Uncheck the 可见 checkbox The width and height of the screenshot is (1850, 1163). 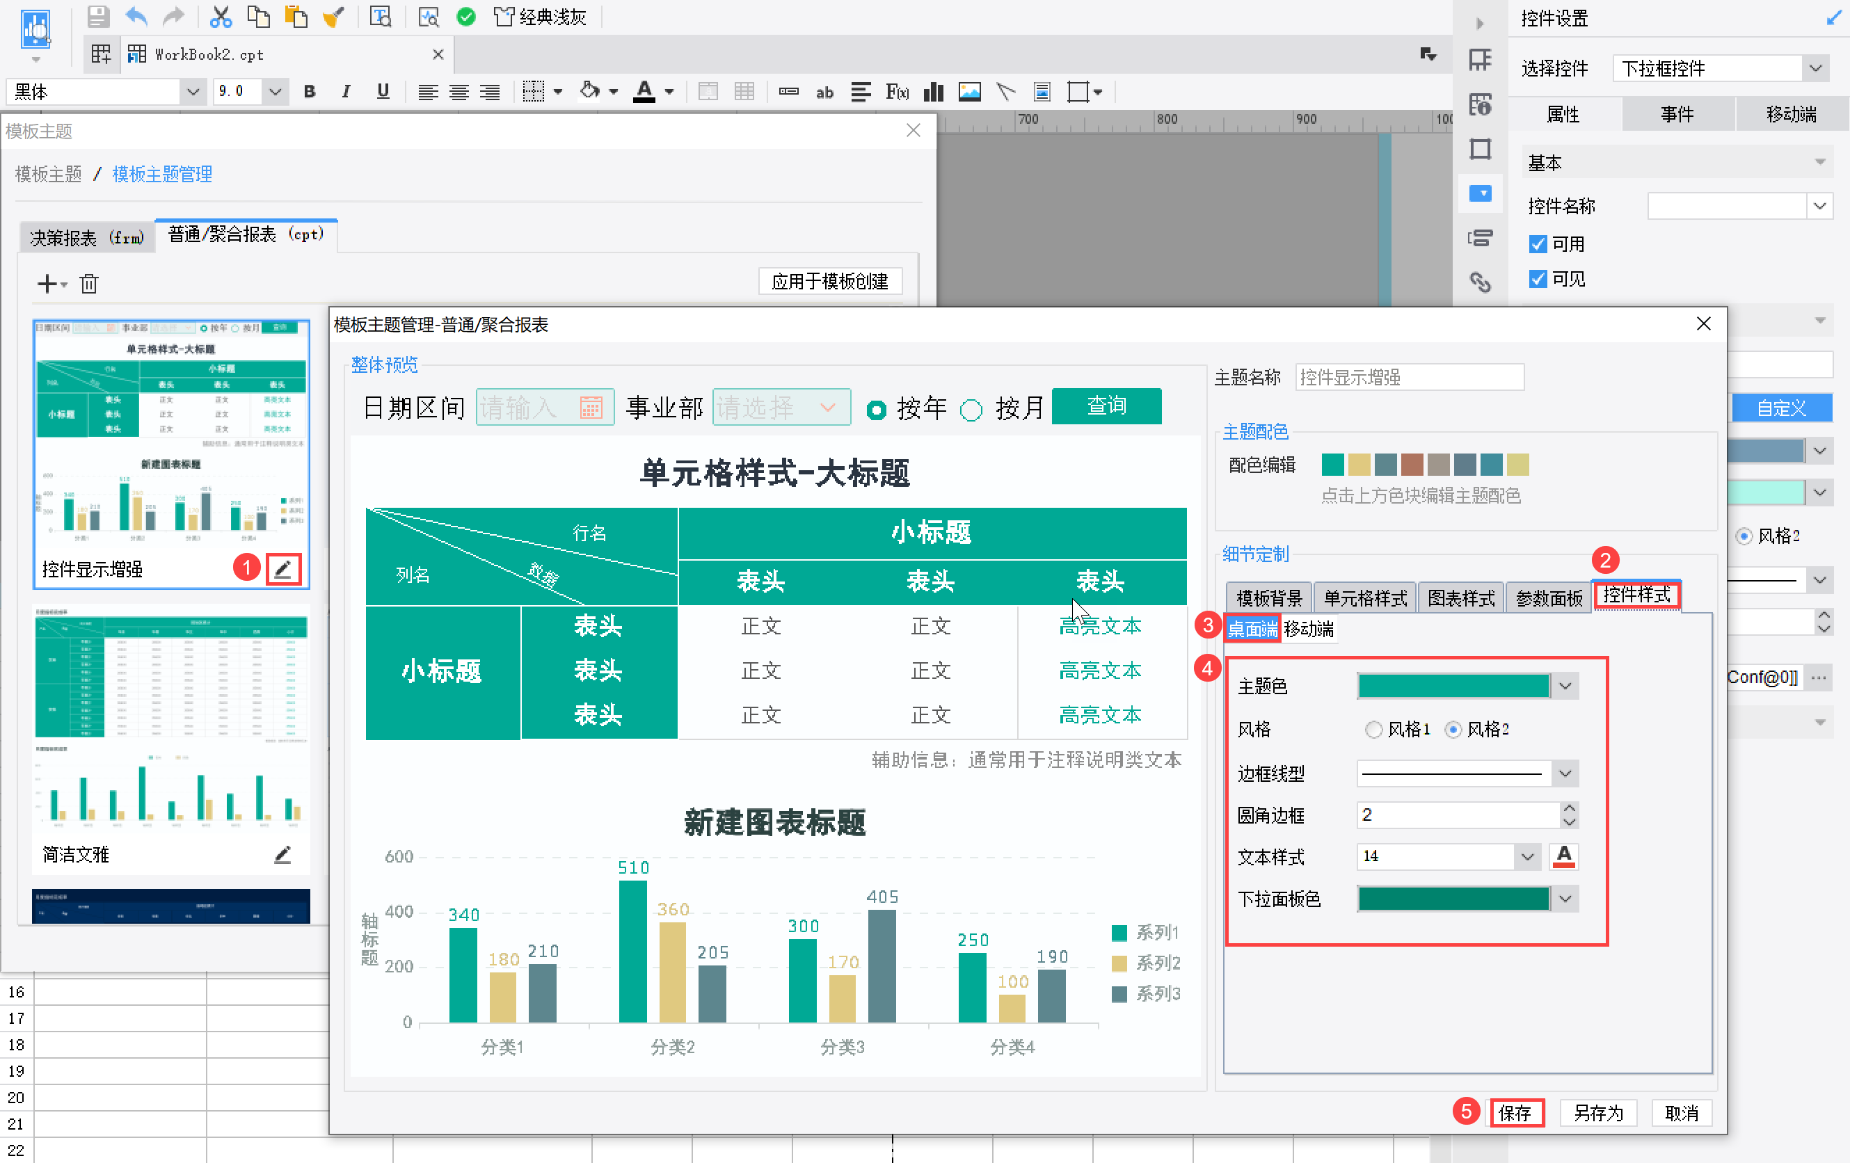pos(1538,279)
